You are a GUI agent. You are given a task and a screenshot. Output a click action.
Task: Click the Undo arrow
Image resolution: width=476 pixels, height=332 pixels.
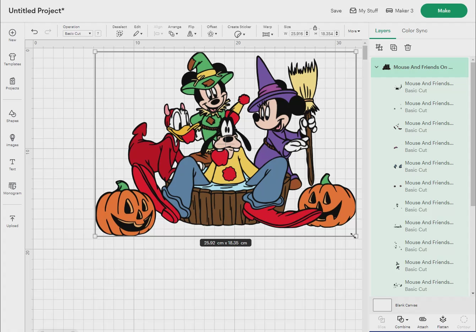pyautogui.click(x=34, y=32)
